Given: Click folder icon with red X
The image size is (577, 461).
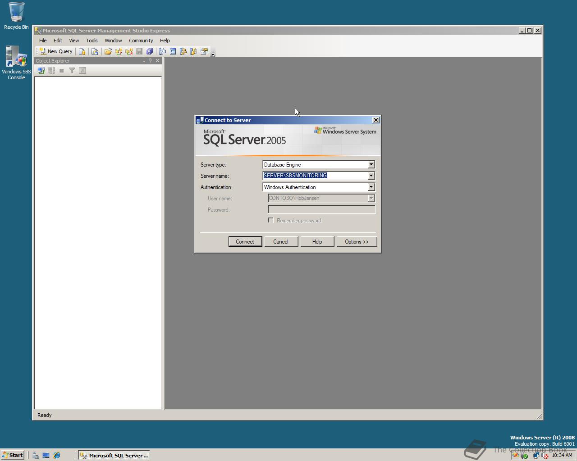Looking at the screenshot, I should (129, 51).
